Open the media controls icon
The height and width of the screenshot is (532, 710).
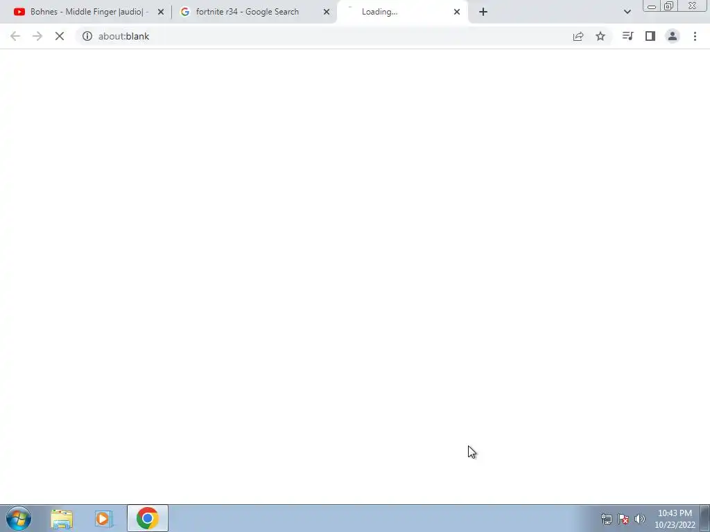tap(627, 36)
